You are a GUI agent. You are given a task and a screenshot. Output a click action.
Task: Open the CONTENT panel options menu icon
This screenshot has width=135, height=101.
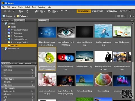coord(132,20)
